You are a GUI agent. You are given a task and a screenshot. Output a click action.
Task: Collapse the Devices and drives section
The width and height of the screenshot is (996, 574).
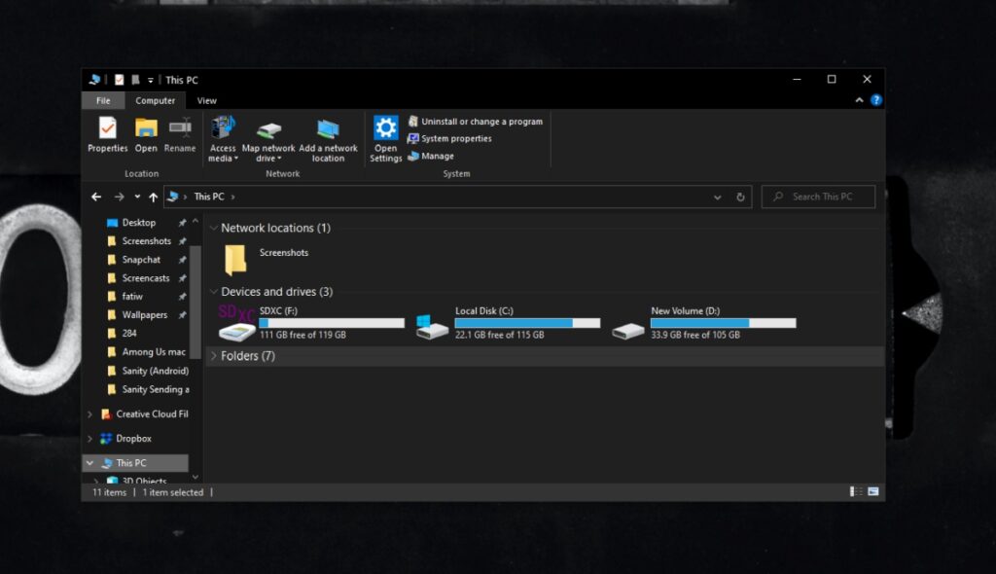tap(214, 291)
